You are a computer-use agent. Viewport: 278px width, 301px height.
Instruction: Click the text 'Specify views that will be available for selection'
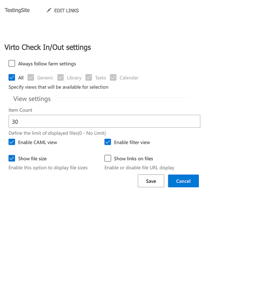point(59,87)
